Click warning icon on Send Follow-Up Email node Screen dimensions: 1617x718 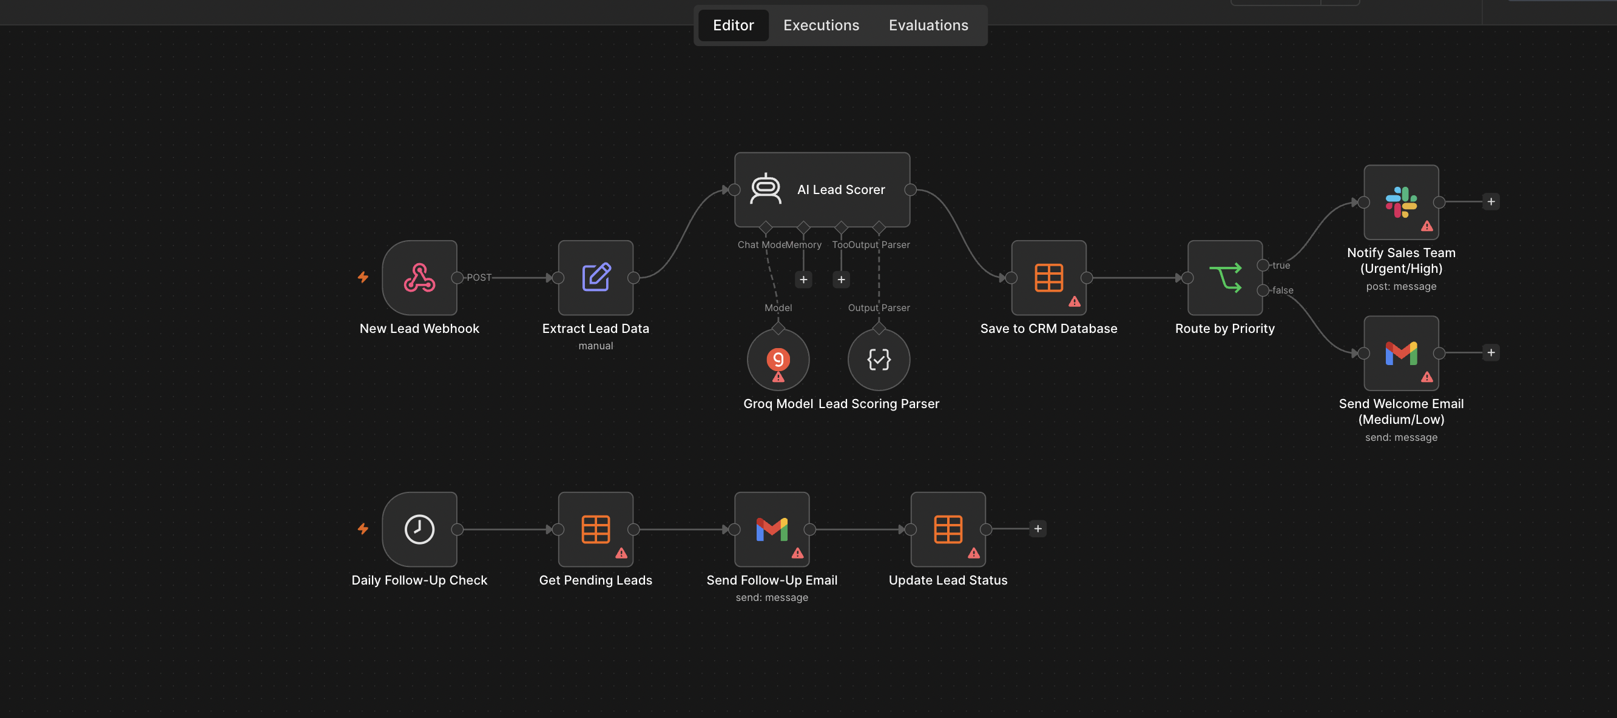(x=798, y=553)
